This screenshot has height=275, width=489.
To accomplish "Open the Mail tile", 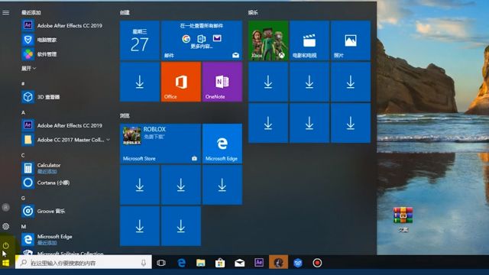I will [x=202, y=40].
